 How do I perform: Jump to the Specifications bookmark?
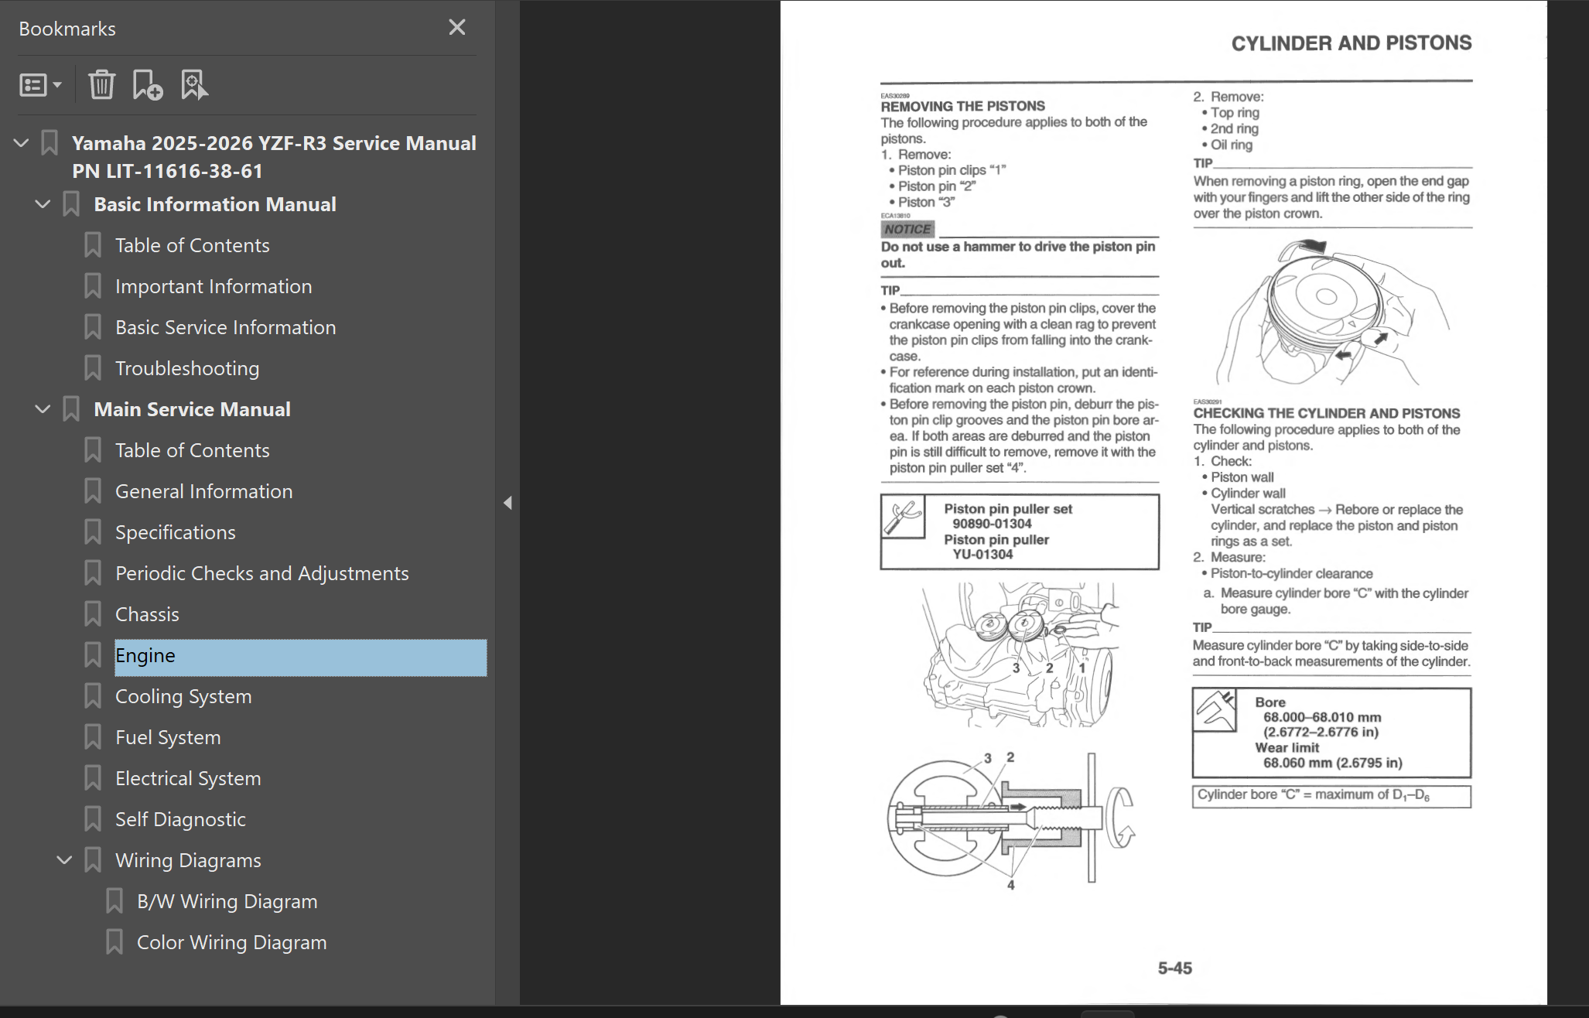click(176, 532)
